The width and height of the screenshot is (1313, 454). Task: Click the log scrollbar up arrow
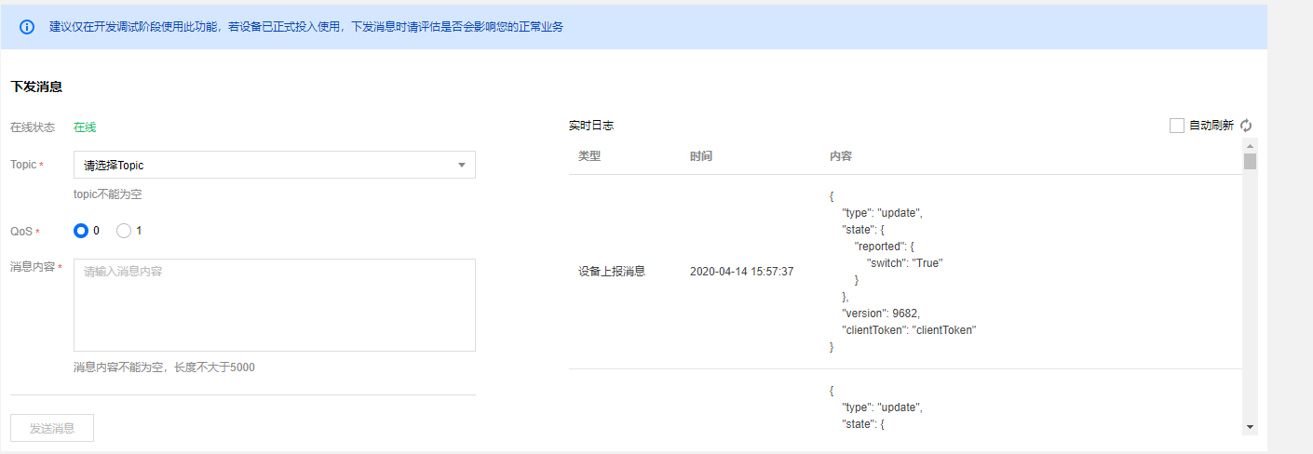[1250, 145]
